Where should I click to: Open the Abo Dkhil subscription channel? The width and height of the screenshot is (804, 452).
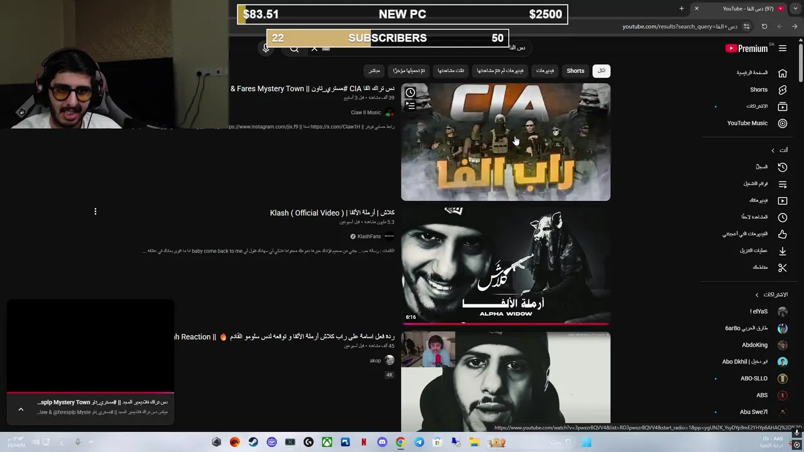click(x=745, y=362)
